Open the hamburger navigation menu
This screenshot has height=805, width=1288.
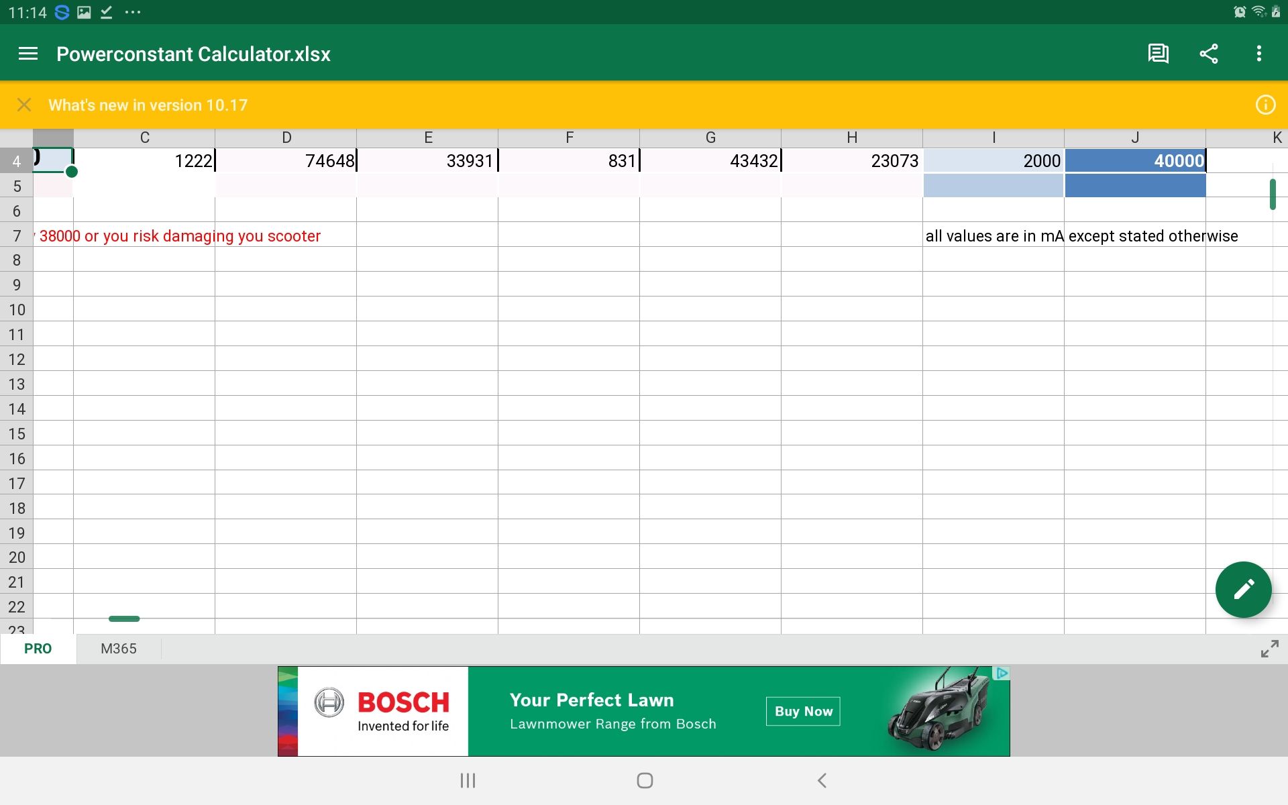(x=28, y=54)
